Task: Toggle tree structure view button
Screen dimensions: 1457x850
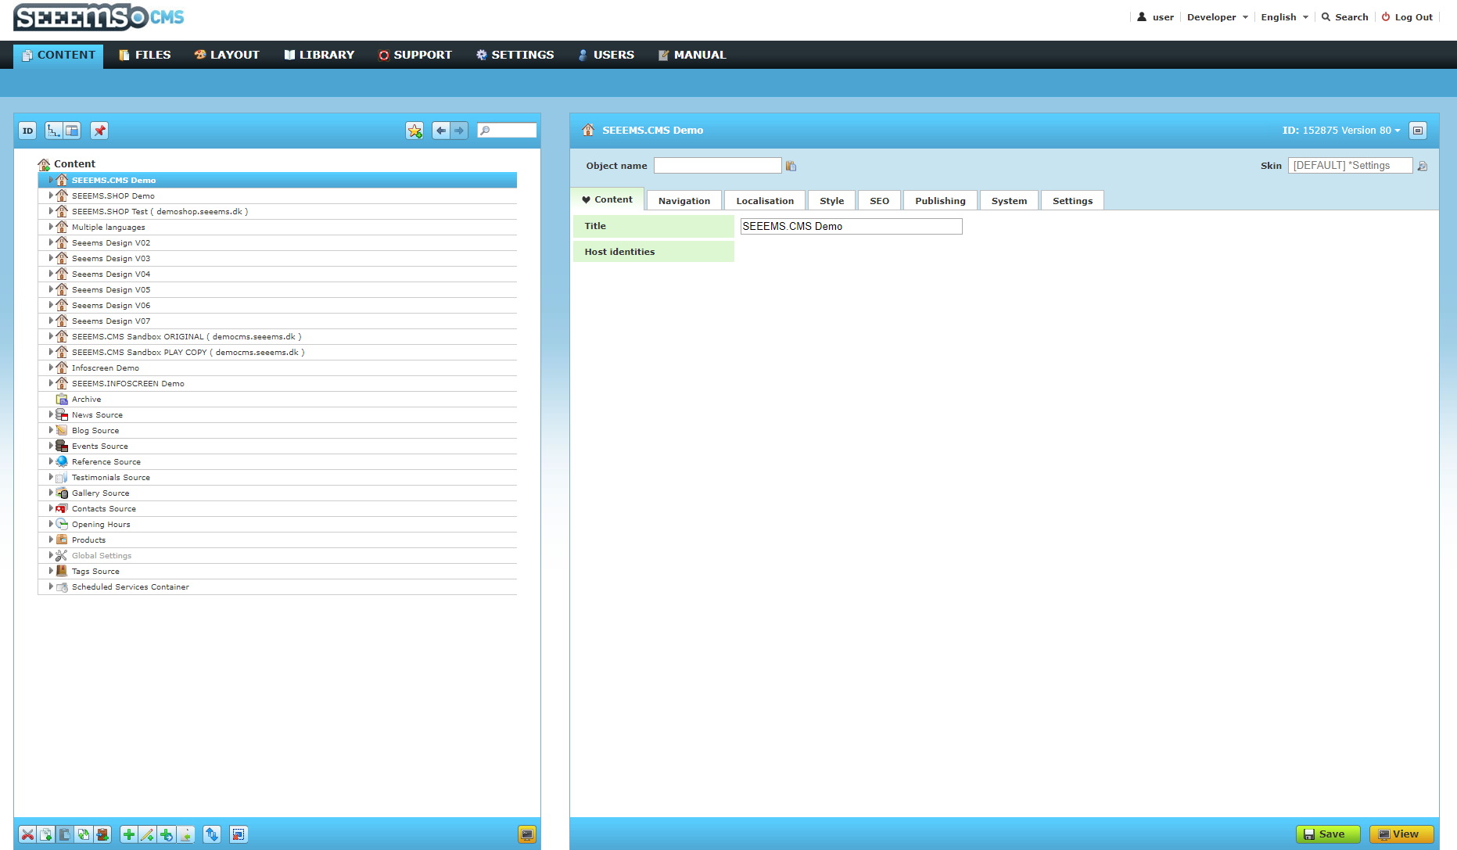Action: pos(53,131)
